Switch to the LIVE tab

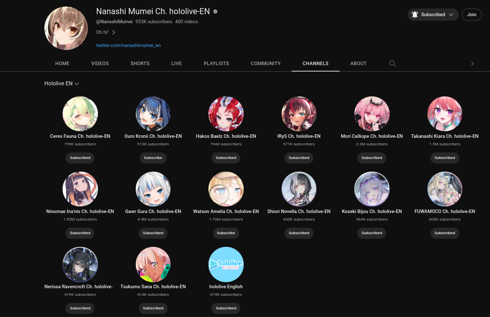coord(177,64)
